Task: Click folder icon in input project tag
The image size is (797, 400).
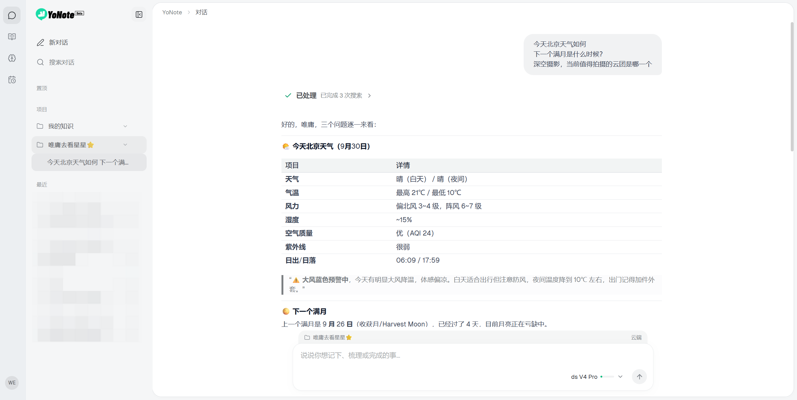Action: pyautogui.click(x=307, y=337)
